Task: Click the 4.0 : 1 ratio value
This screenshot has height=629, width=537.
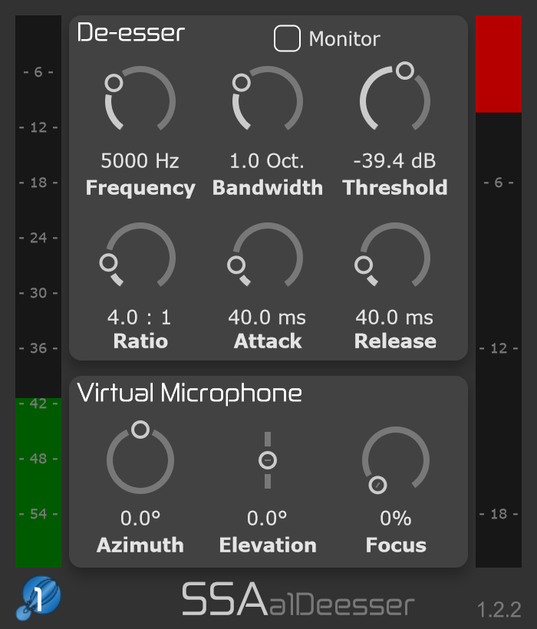Action: click(x=140, y=318)
